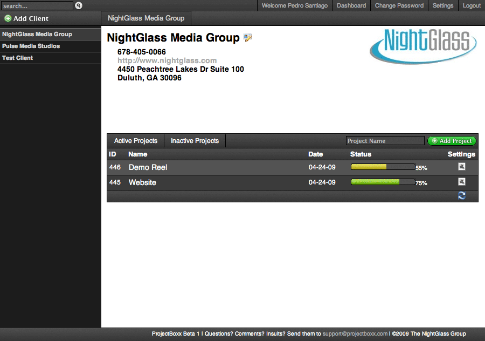Viewport: 485px width, 341px height.
Task: Edit NightGlass Media Group client details icon
Action: pos(247,37)
